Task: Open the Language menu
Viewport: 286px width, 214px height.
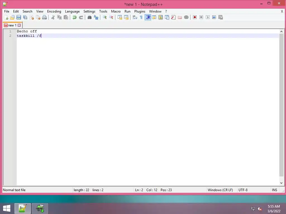Action: pyautogui.click(x=72, y=11)
